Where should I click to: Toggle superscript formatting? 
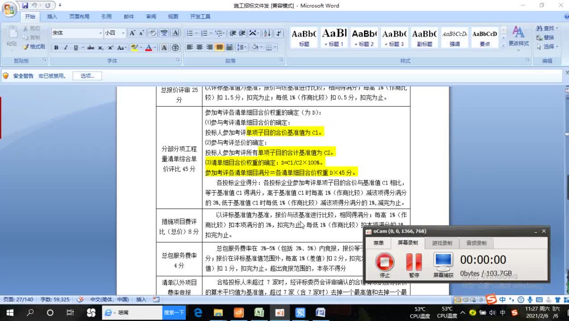click(110, 48)
